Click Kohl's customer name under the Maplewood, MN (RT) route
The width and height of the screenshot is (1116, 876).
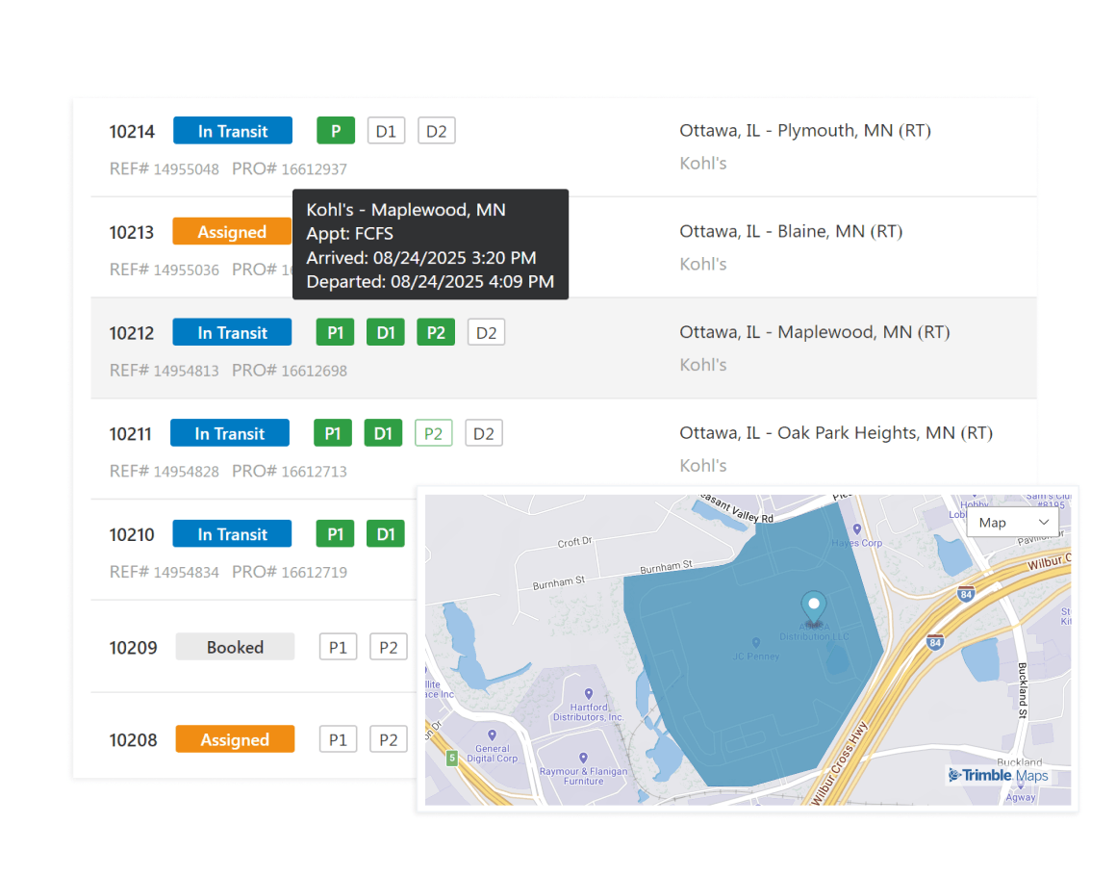[703, 365]
